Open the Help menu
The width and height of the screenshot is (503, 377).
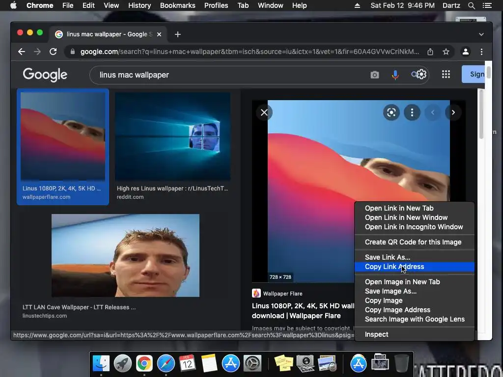[299, 5]
